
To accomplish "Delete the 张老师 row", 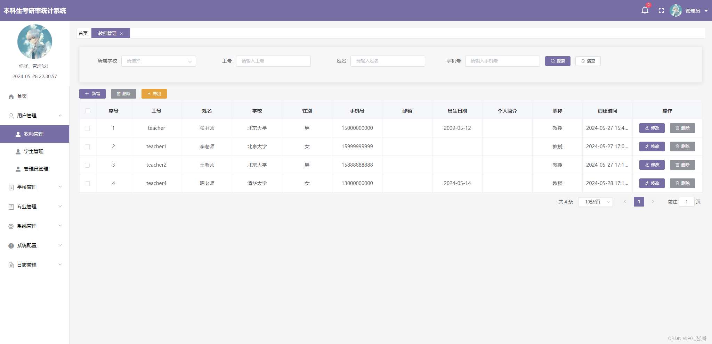I will click(682, 128).
